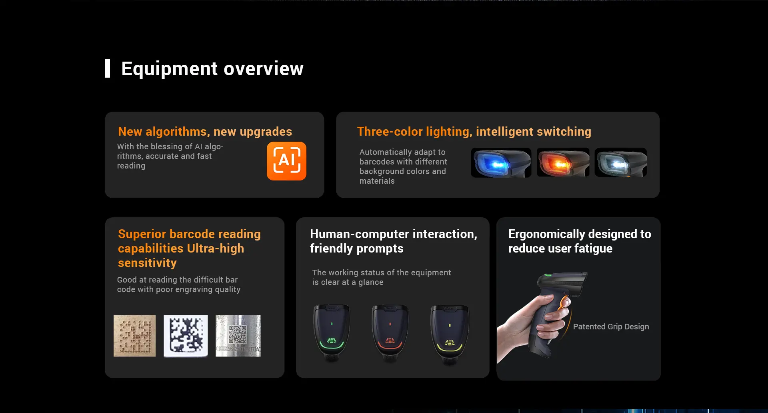
Task: Select the white lighting scanner image
Action: click(x=621, y=162)
